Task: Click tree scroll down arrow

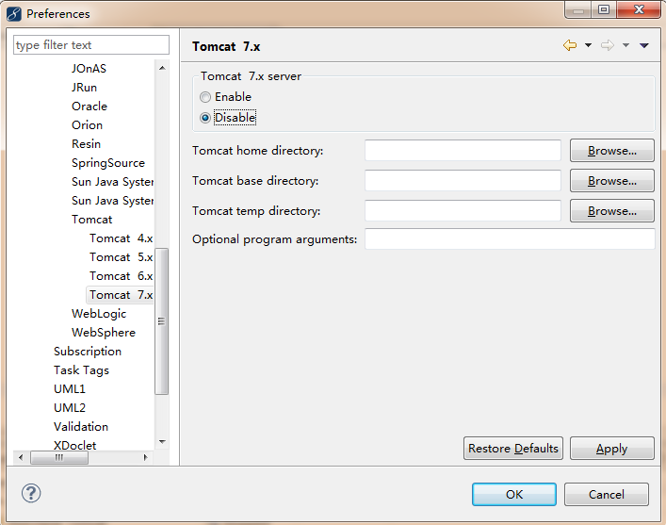Action: pyautogui.click(x=162, y=442)
